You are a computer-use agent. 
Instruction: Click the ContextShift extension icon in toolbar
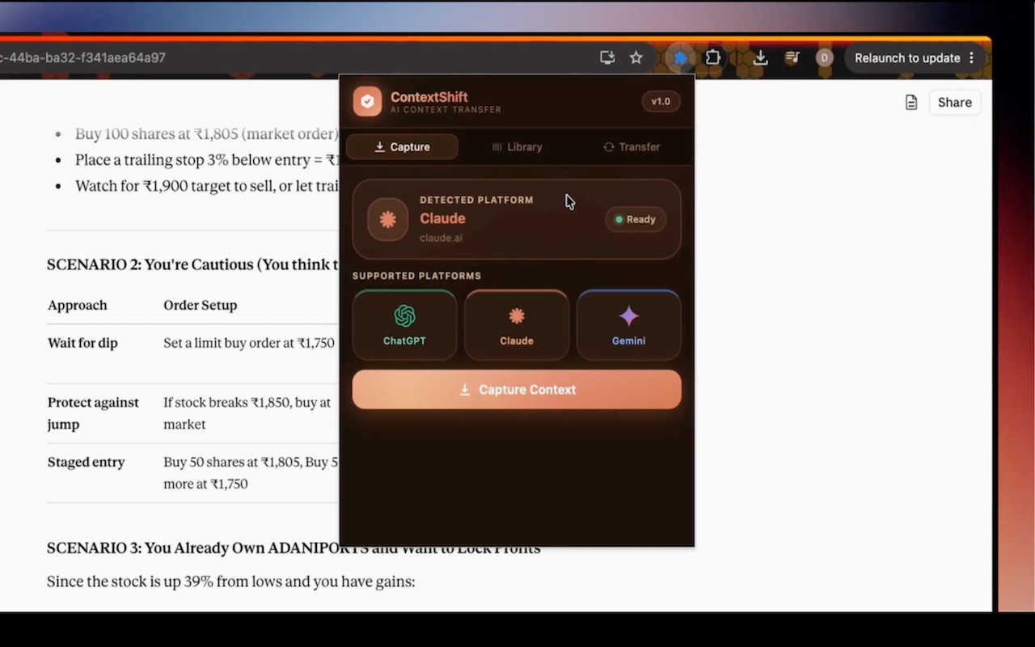coord(681,58)
